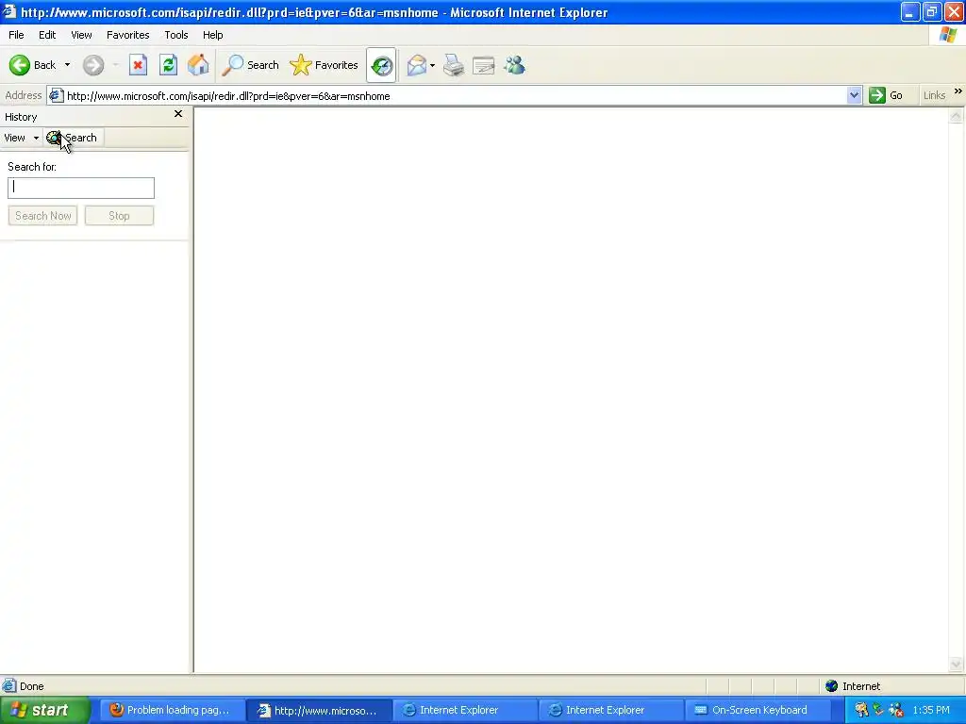Go to Home page via house icon
The height and width of the screenshot is (724, 966).
point(198,65)
